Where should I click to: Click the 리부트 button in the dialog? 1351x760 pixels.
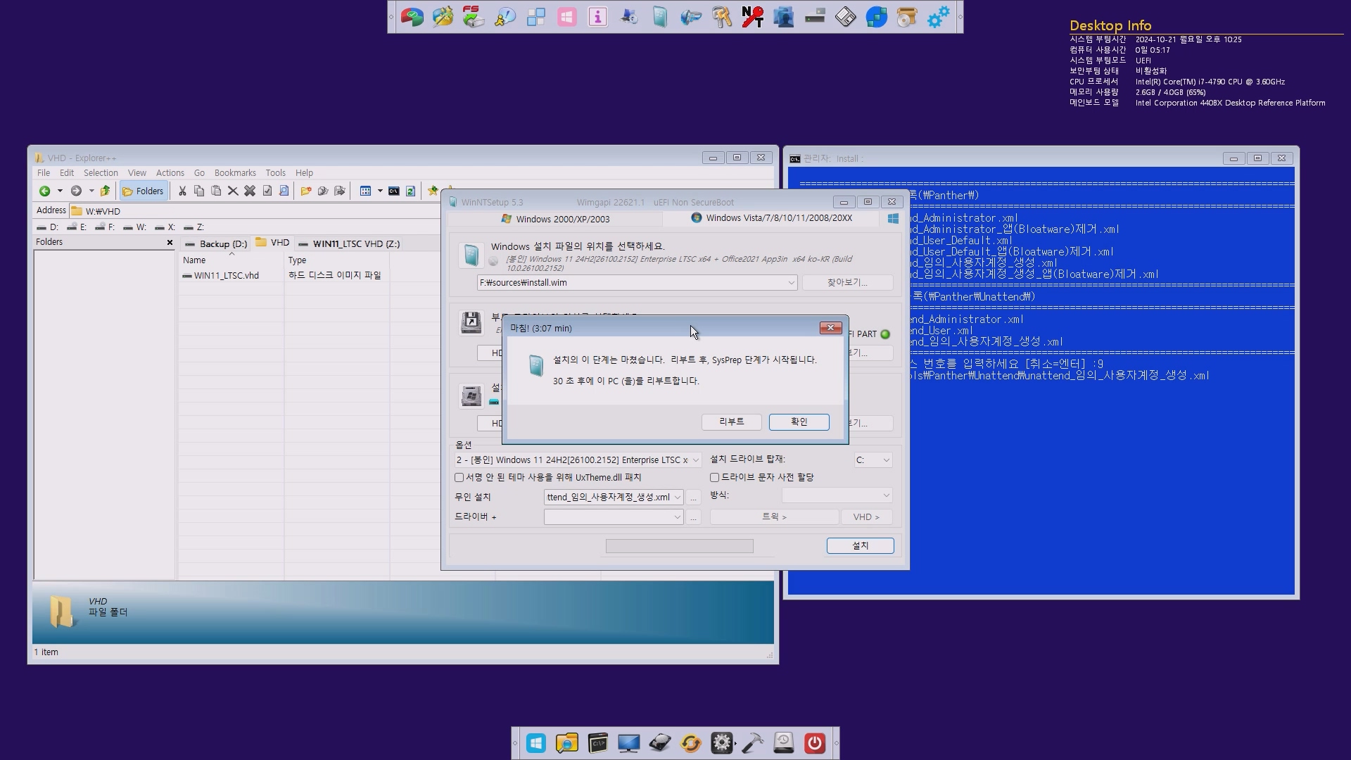pos(732,422)
